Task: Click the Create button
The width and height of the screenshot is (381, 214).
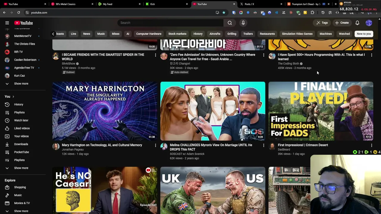Action: click(342, 23)
